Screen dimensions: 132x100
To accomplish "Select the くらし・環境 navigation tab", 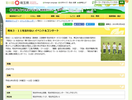I will point(35,16).
